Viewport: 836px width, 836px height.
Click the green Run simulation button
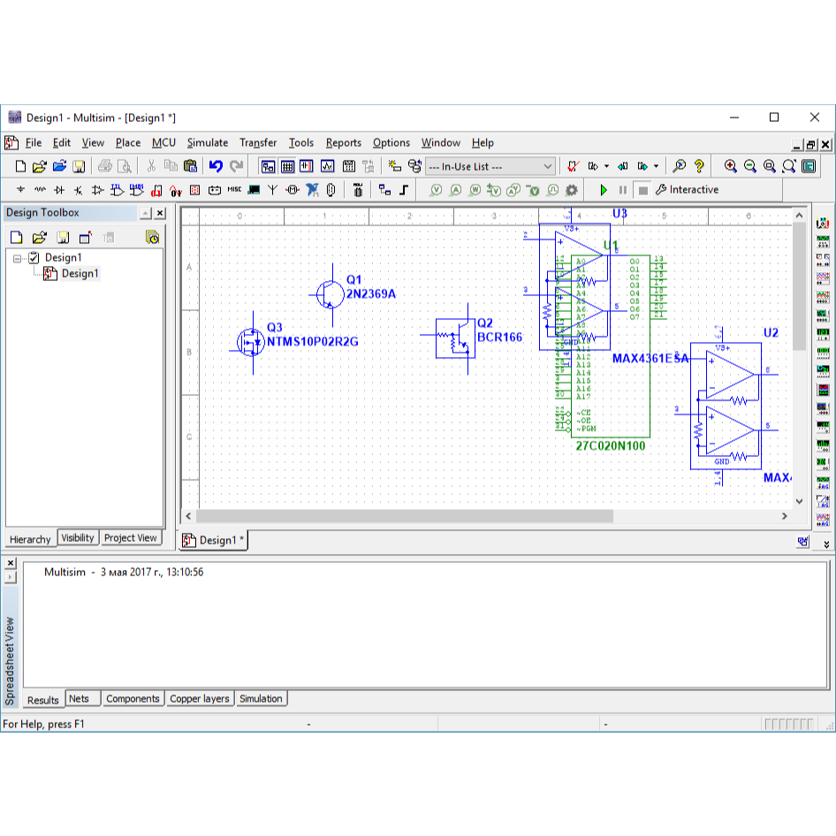click(604, 190)
